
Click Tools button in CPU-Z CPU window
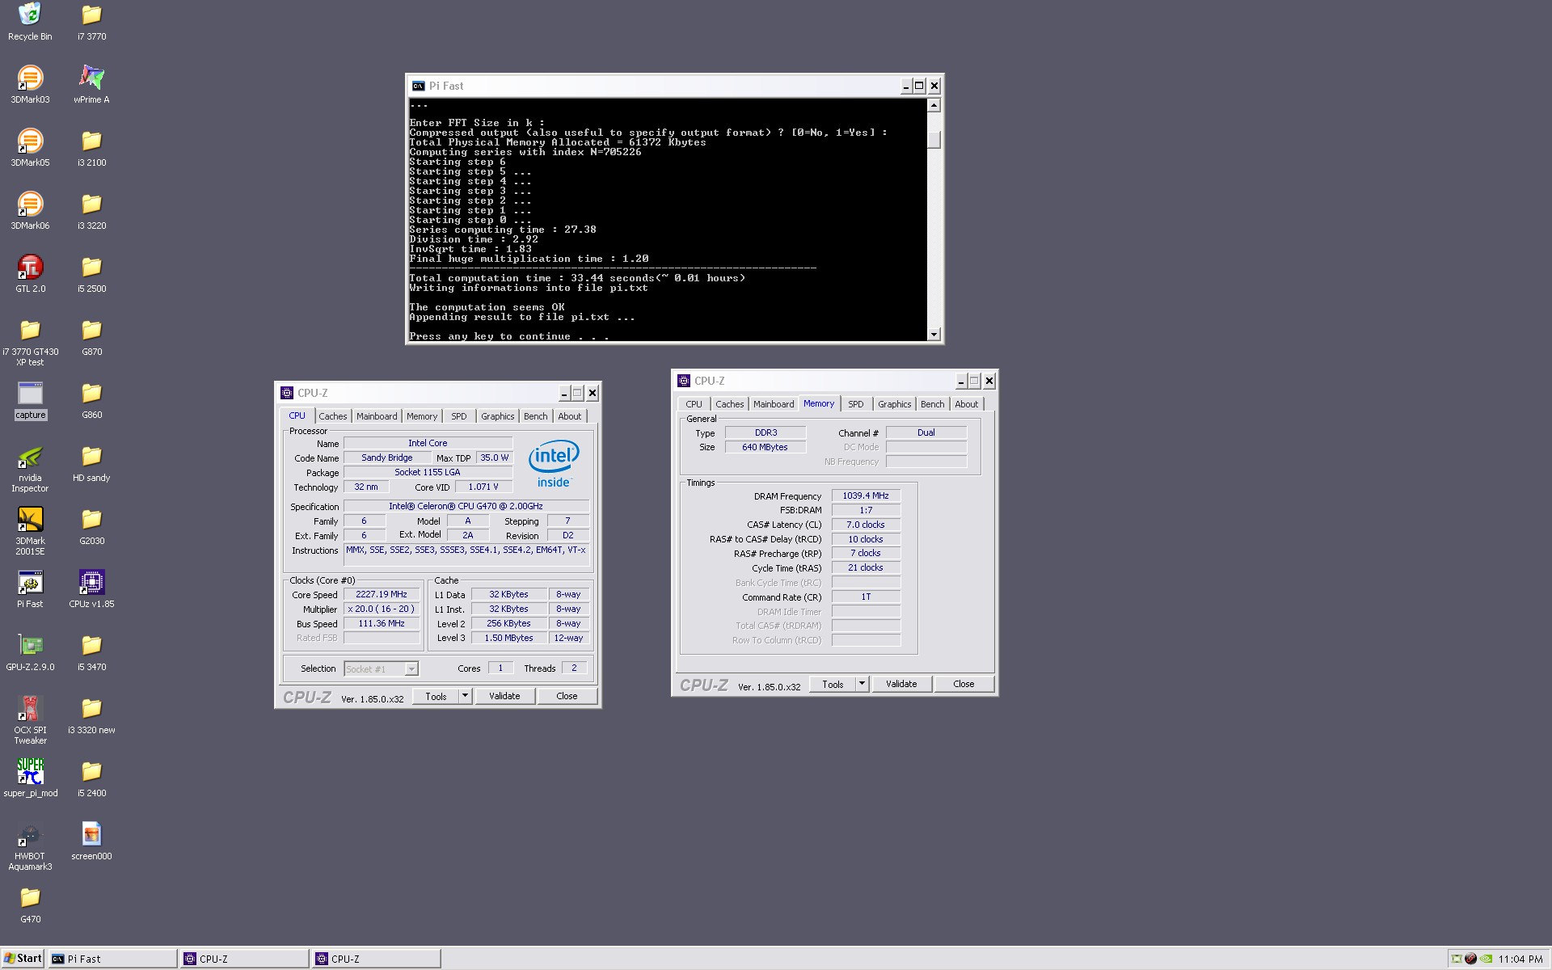[x=436, y=696]
